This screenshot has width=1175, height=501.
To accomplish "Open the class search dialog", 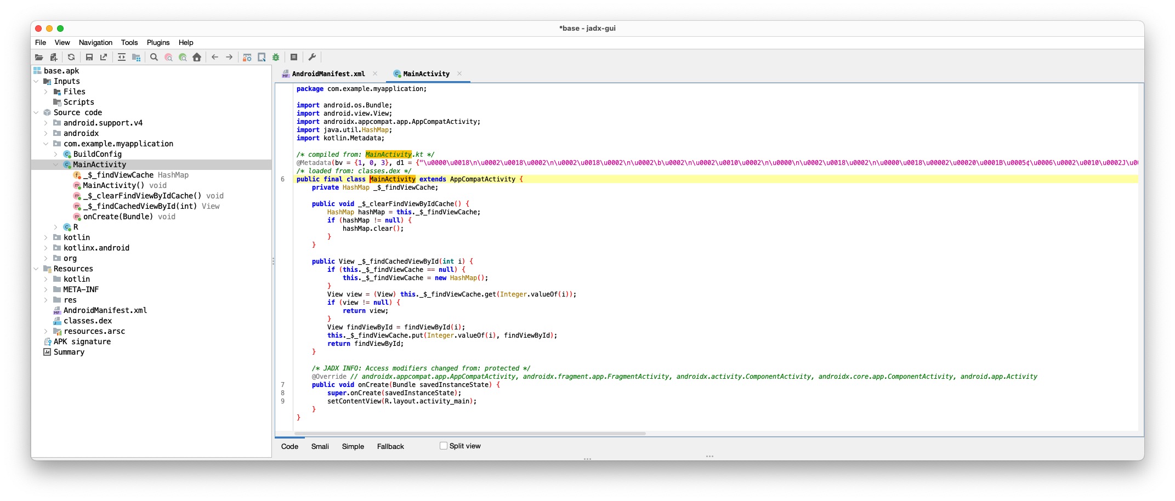I will pyautogui.click(x=168, y=57).
